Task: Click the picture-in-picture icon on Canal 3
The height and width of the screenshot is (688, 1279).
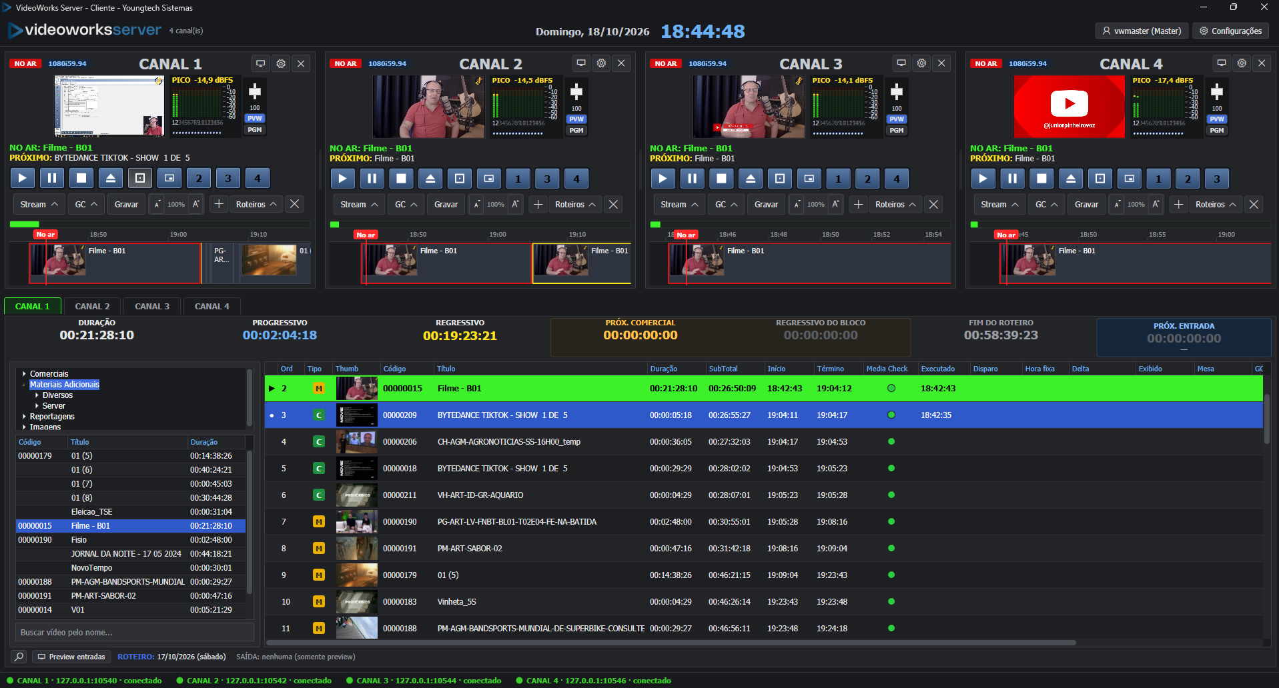Action: (x=809, y=179)
